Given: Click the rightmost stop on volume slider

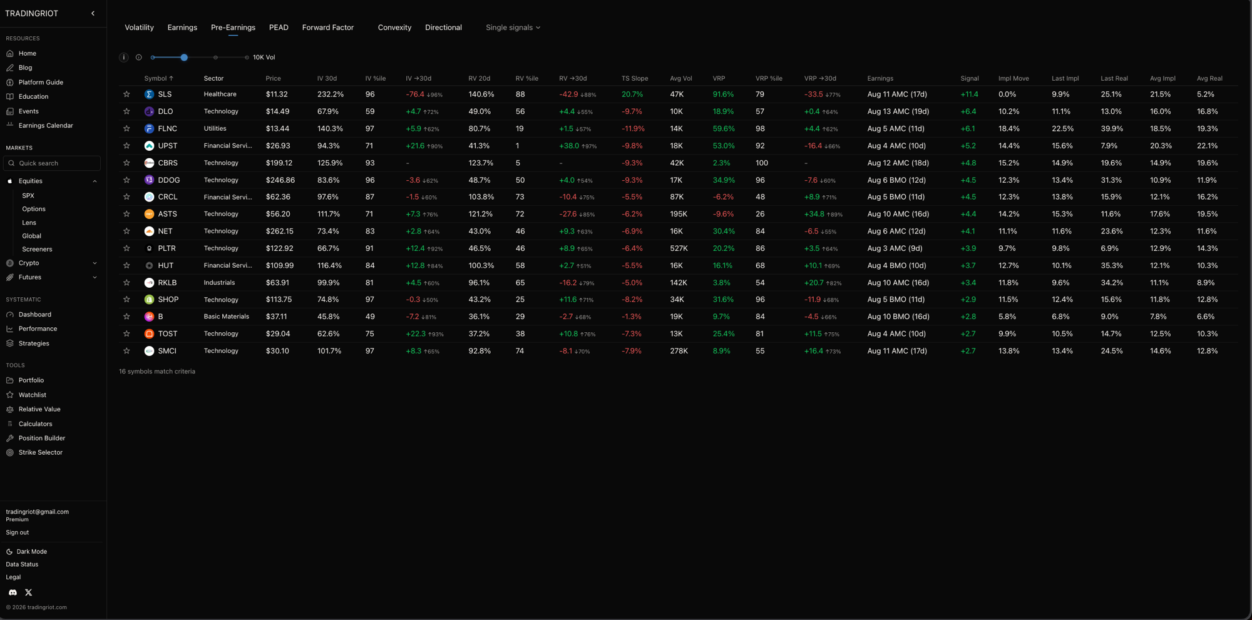Looking at the screenshot, I should point(247,58).
